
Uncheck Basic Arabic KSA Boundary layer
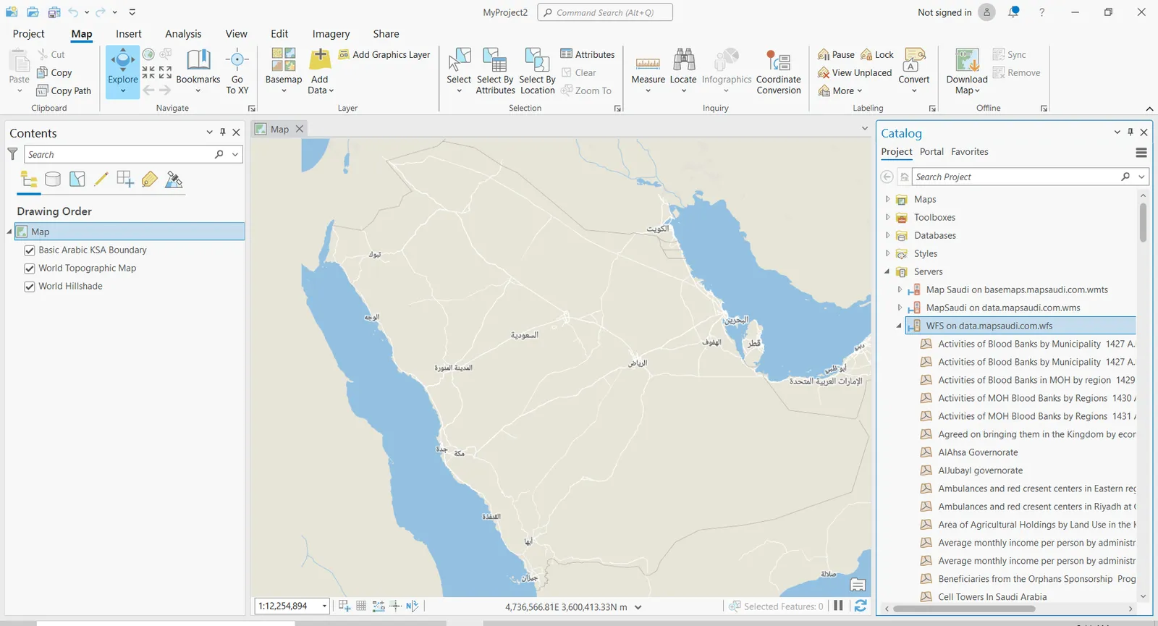coord(30,250)
